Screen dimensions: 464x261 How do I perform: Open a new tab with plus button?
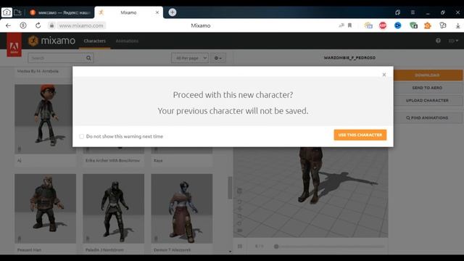coord(173,12)
